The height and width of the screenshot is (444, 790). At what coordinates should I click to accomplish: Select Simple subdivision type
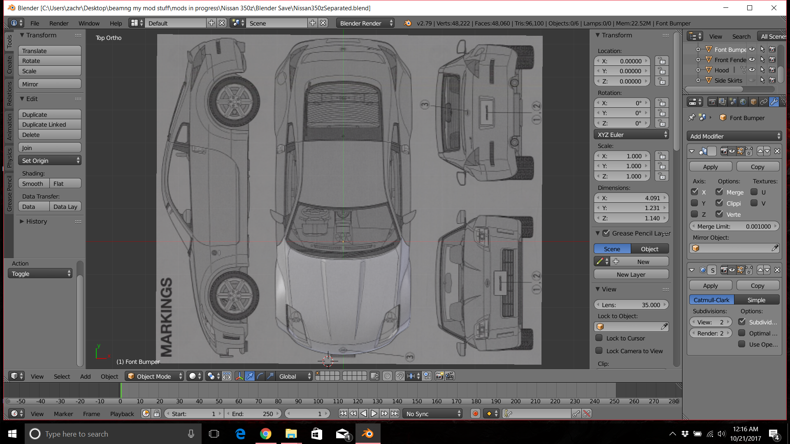[757, 300]
